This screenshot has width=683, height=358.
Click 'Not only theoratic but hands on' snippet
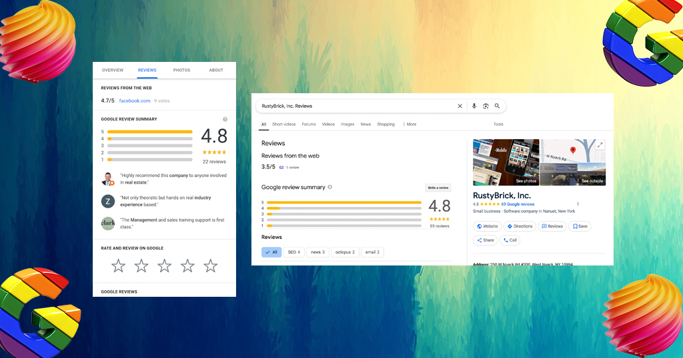165,201
